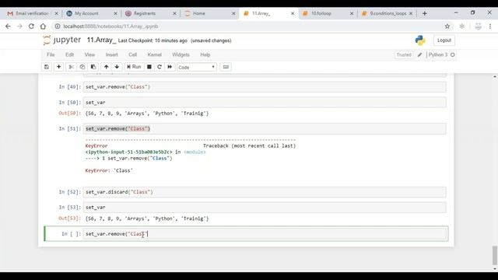Open the Kernel menu
The width and height of the screenshot is (498, 280).
click(154, 54)
